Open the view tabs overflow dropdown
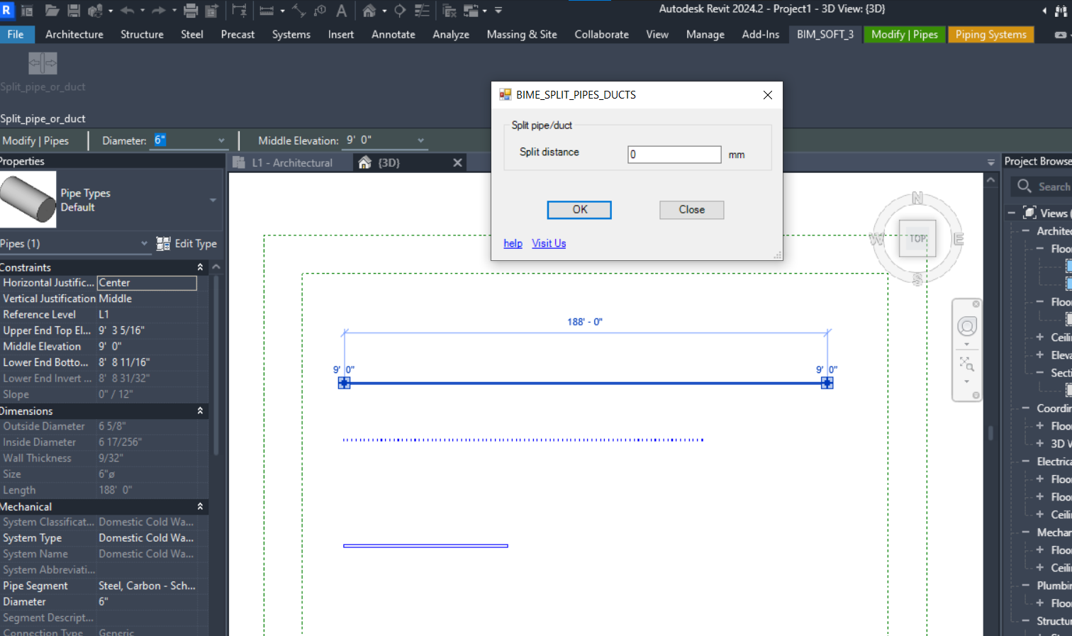 990,163
